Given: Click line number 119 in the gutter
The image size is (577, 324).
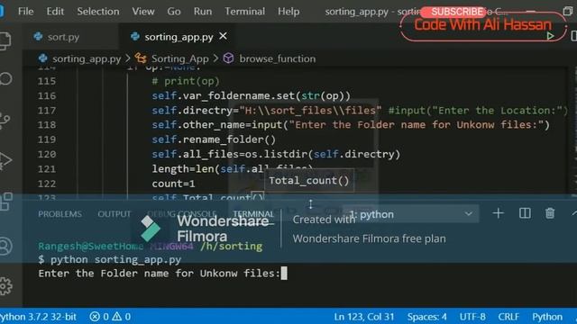Looking at the screenshot, I should (47, 139).
